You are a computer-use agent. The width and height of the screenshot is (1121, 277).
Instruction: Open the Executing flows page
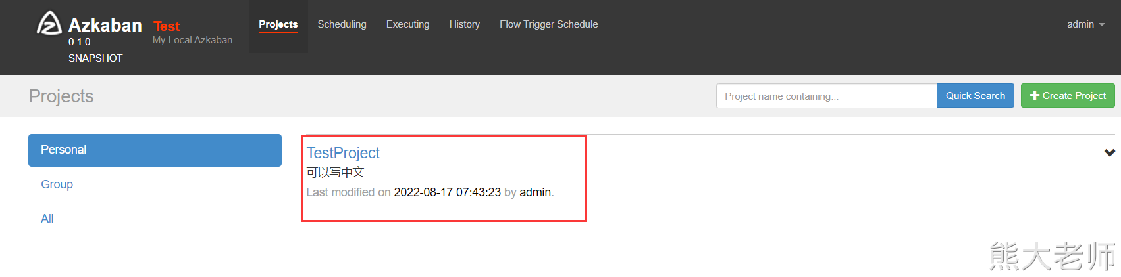pos(407,24)
